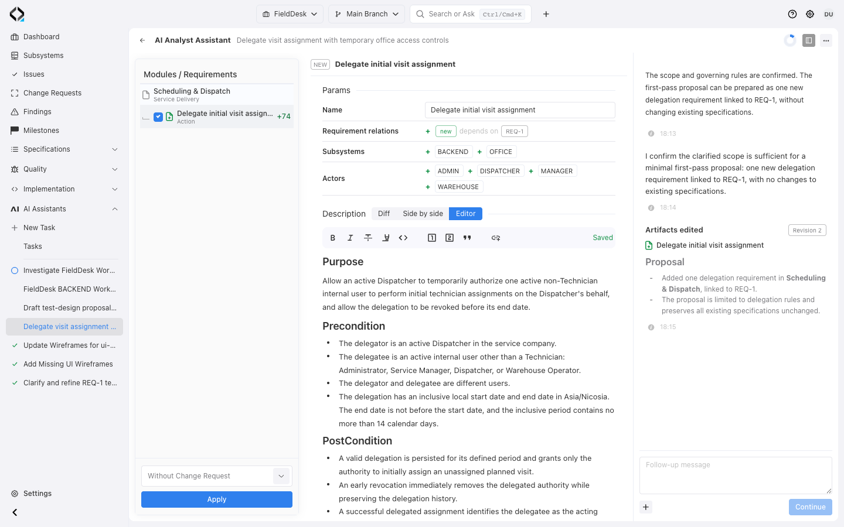844x527 pixels.
Task: Collapse the left sidebar with the arrow icon
Action: click(15, 512)
